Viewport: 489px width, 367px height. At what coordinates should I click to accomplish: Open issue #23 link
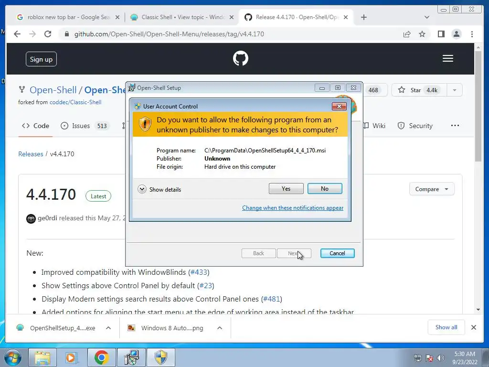[206, 286]
